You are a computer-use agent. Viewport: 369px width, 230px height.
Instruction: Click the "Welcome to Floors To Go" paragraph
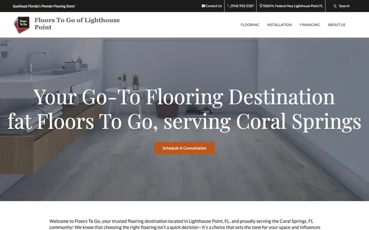(x=184, y=224)
